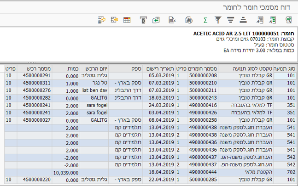Change layout using the colored grid icon

pyautogui.click(x=127, y=20)
